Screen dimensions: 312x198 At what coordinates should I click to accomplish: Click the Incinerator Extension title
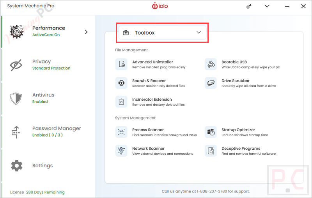coord(152,100)
